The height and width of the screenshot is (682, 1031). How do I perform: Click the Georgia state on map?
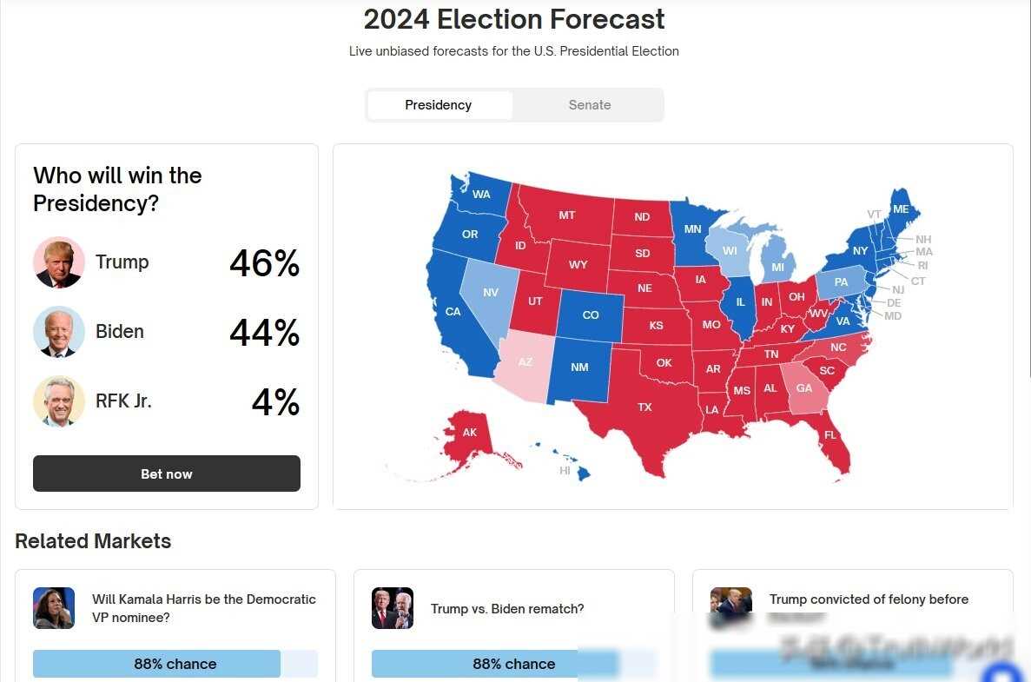[x=804, y=388]
